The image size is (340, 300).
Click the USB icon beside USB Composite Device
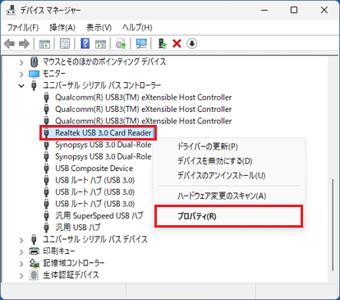(x=47, y=168)
